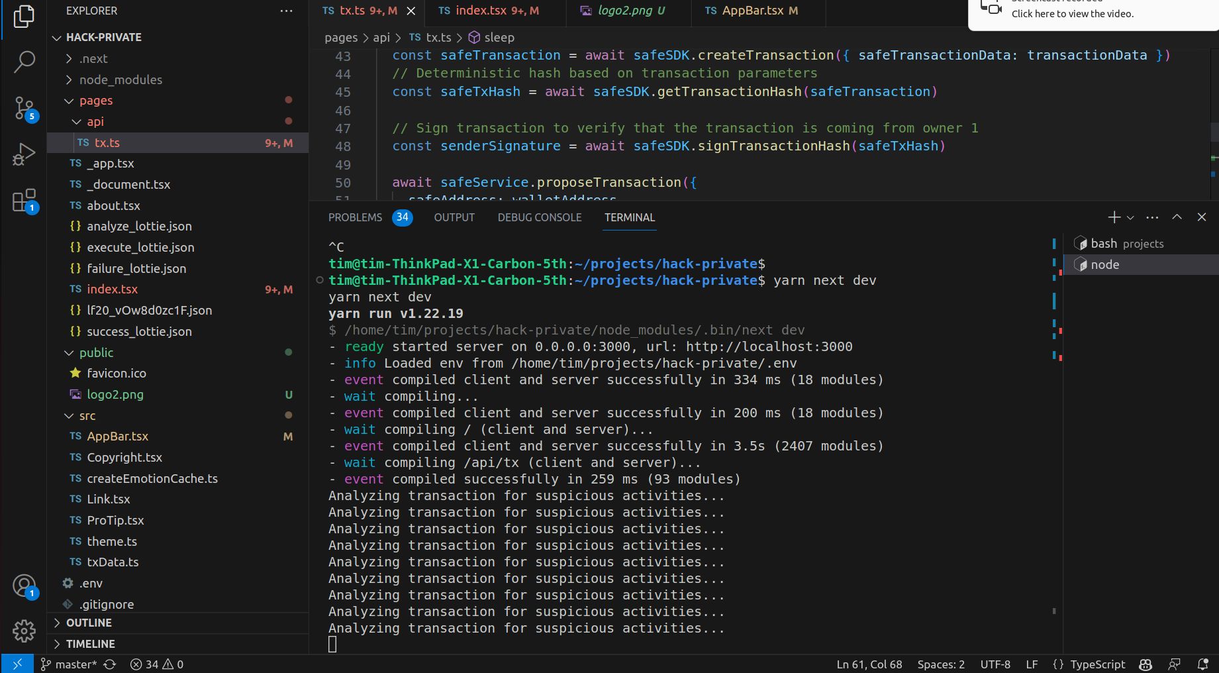Open the Explorer view in activity bar
Screen dimensions: 1219x673
(24, 16)
